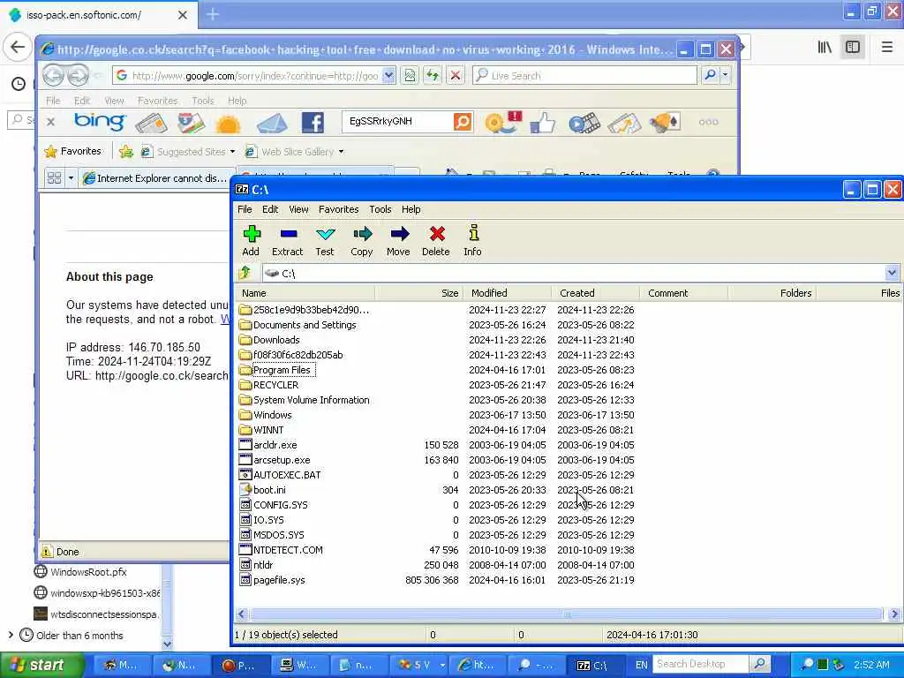This screenshot has height=678, width=904.
Task: Click the Add button in 7-Zip toolbar
Action: click(251, 240)
